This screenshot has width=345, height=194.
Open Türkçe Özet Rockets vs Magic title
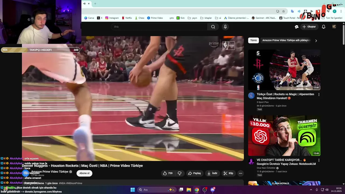pyautogui.click(x=285, y=96)
